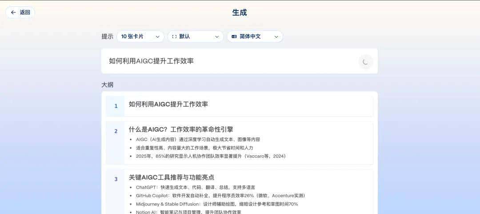
Task: Select outline card number 3
Action: pos(116,179)
